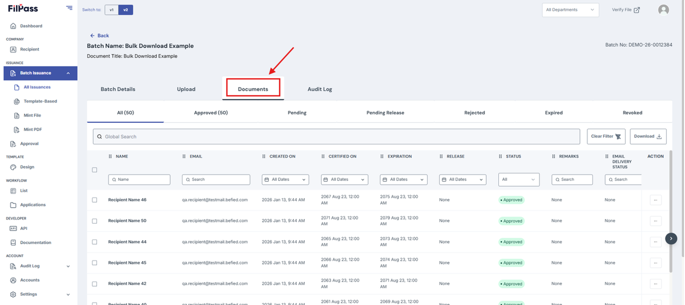685x305 pixels.
Task: Open the workflow List icon
Action: tap(14, 191)
